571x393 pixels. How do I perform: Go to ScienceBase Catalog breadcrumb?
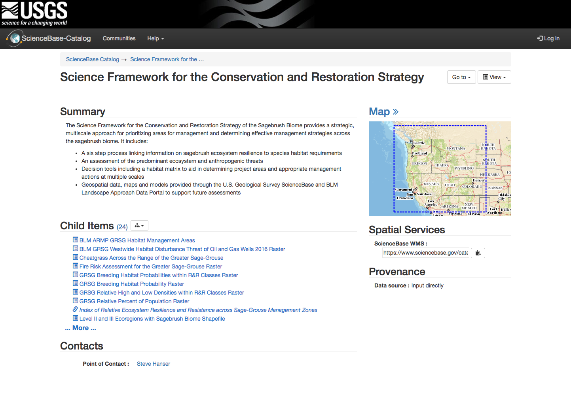(x=93, y=59)
